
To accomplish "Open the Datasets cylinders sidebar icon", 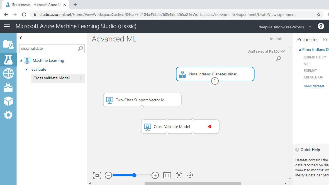I will click(x=8, y=88).
